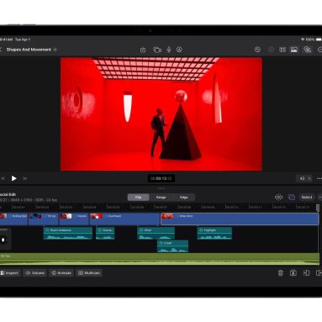The height and width of the screenshot is (322, 322).
Task: Jump to next frame beside play button
Action: click(x=24, y=178)
